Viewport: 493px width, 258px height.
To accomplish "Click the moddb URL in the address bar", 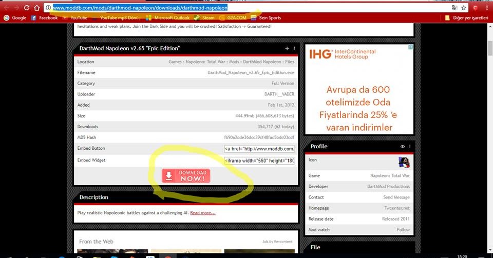I will click(x=140, y=8).
